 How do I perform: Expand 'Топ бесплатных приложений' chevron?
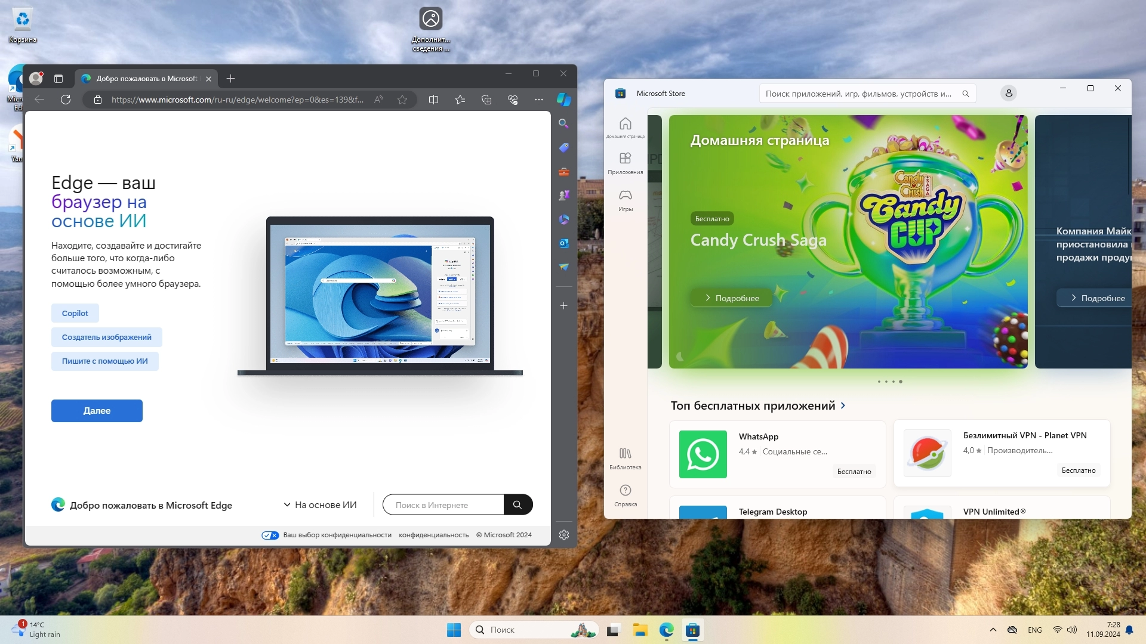pos(843,405)
